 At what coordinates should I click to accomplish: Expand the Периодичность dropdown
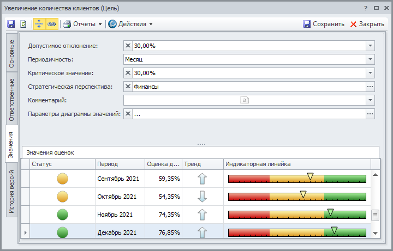(370, 59)
